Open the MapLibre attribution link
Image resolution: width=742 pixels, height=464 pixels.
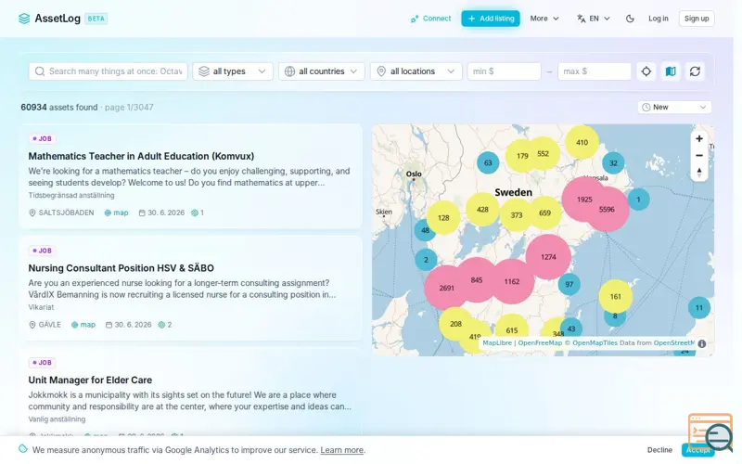[497, 342]
